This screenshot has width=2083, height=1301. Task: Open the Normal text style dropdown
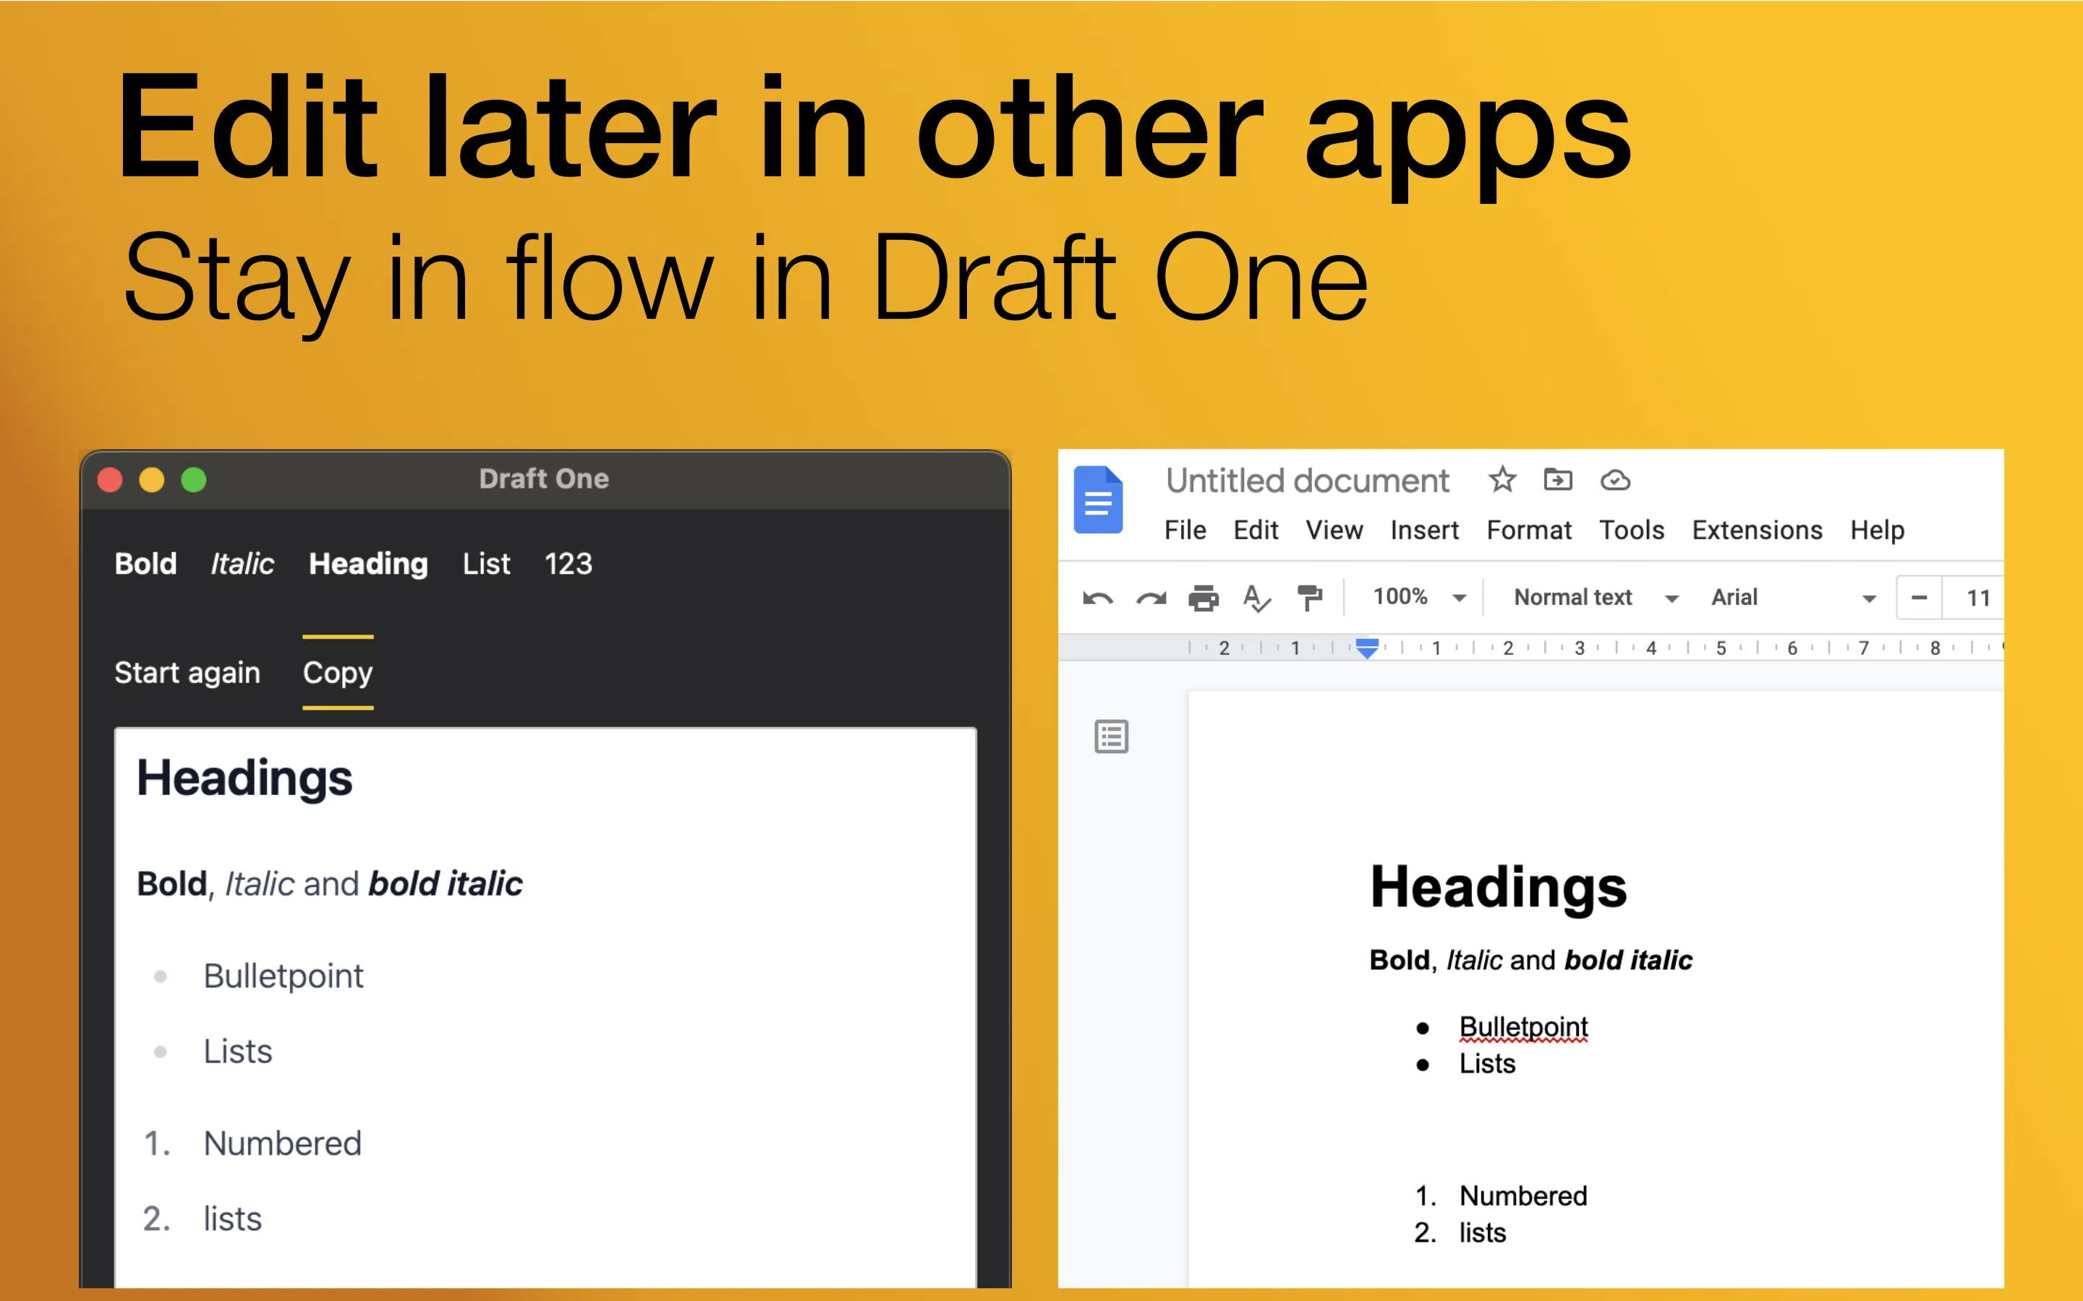1596,597
